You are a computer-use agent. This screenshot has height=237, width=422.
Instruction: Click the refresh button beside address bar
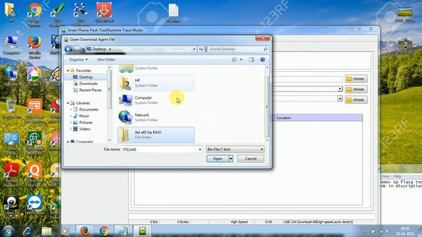pos(201,49)
